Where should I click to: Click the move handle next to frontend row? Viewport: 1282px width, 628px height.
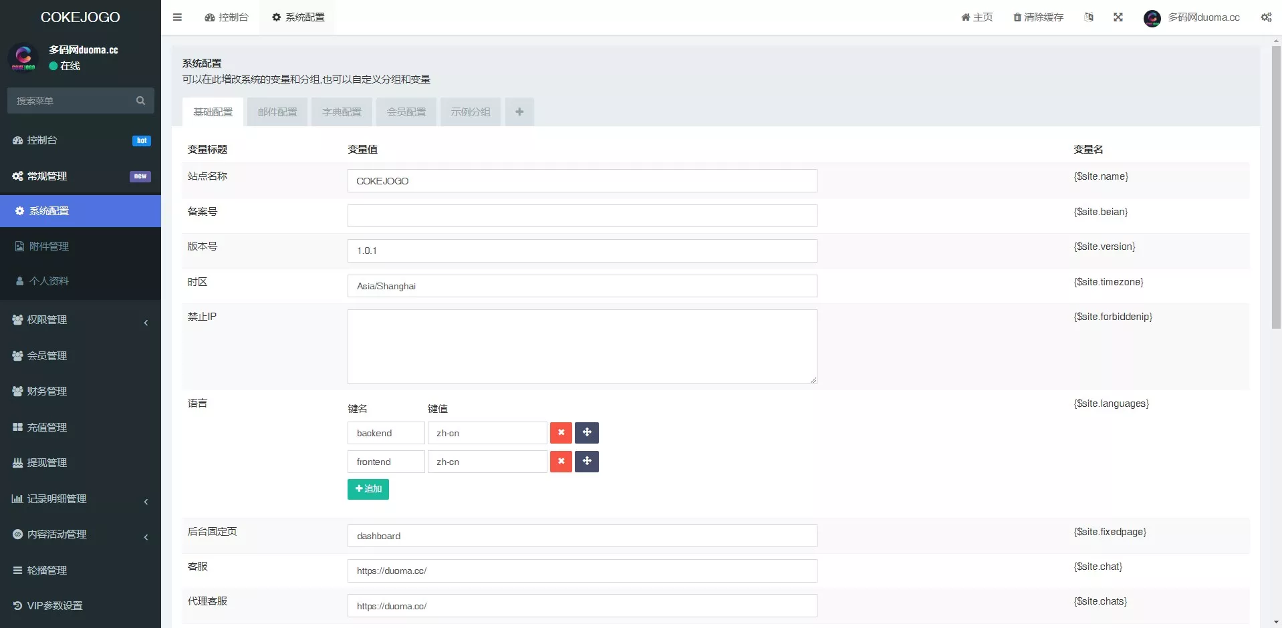click(x=586, y=461)
